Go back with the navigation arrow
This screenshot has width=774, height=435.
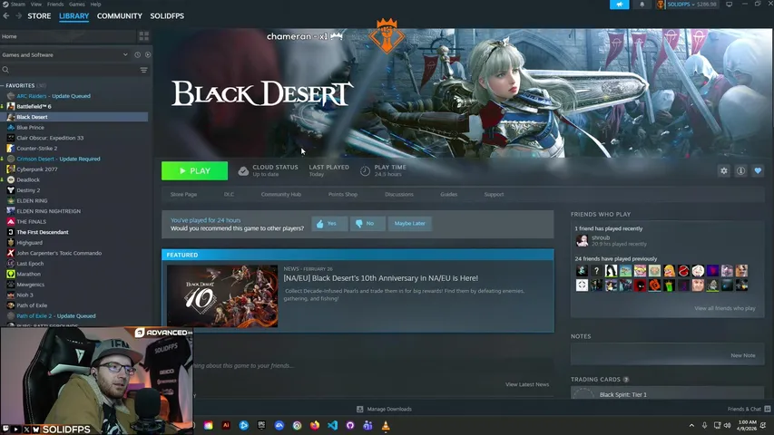[x=6, y=15]
